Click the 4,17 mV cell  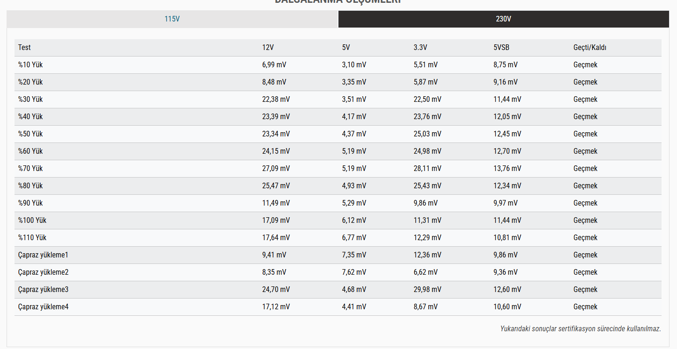(354, 117)
